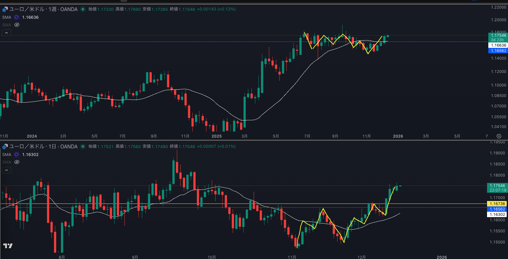The height and width of the screenshot is (259, 508).
Task: Click the EUR/USD flag icon on weekly chart
Action: coord(5,9)
